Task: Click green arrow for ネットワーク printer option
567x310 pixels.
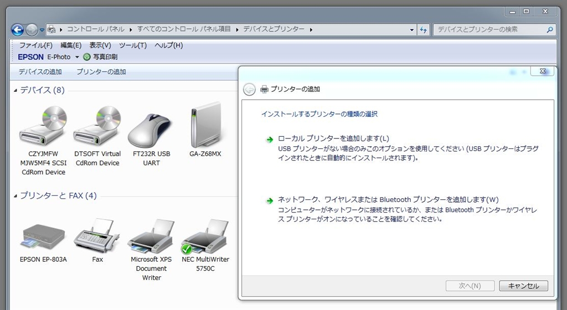Action: [270, 200]
